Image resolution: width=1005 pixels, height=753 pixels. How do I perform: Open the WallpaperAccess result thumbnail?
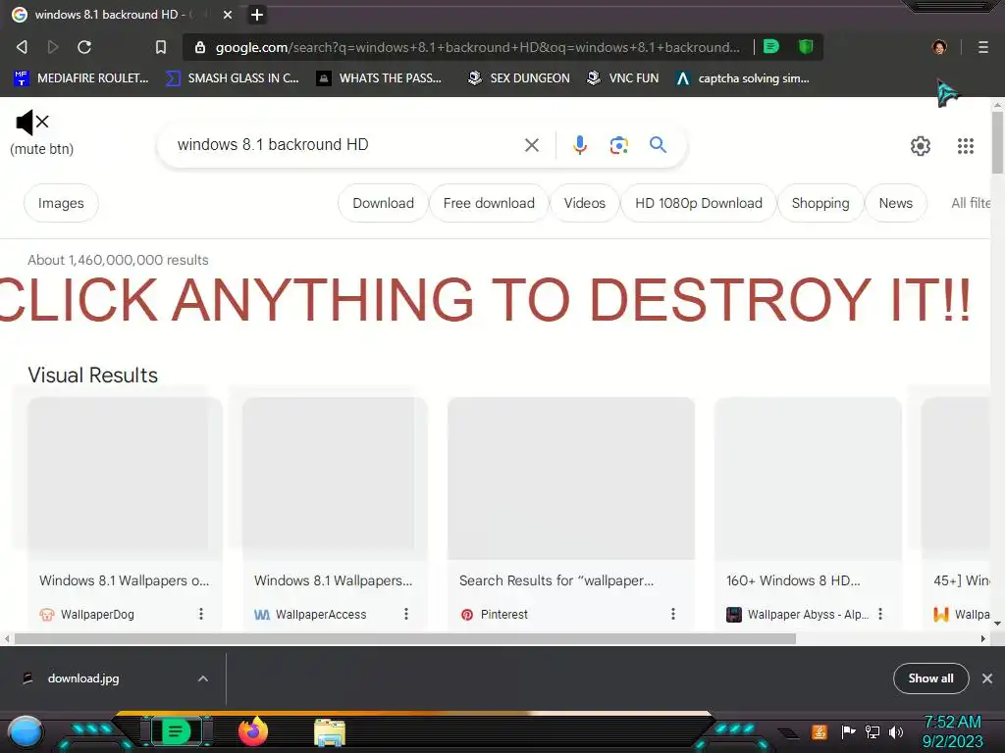click(335, 478)
